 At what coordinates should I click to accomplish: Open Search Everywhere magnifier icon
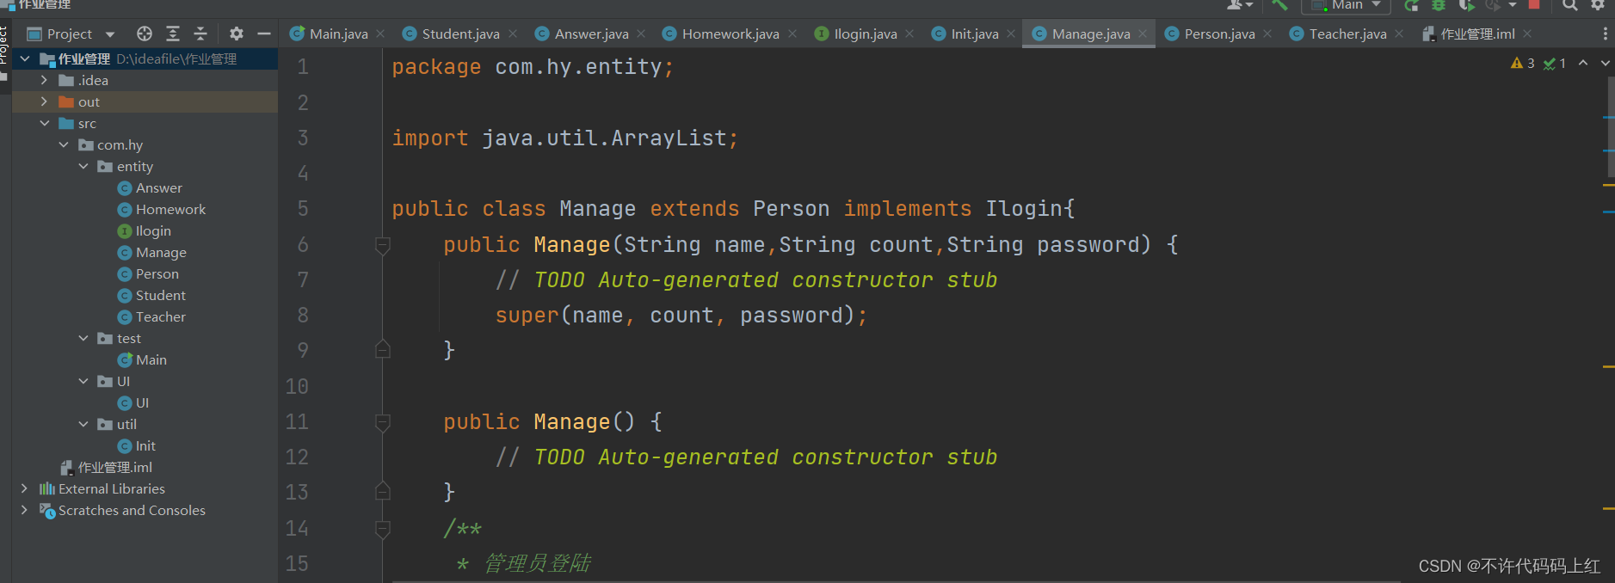[x=1570, y=4]
